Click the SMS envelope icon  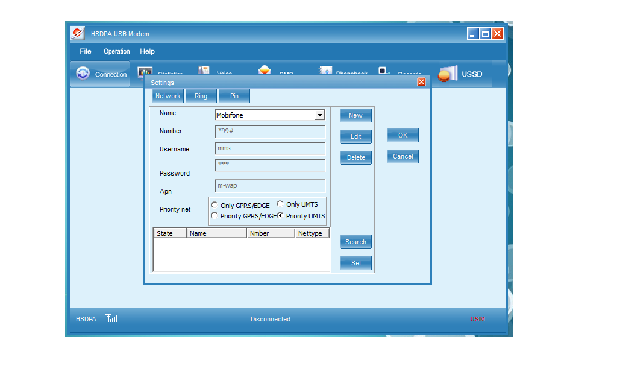[265, 70]
